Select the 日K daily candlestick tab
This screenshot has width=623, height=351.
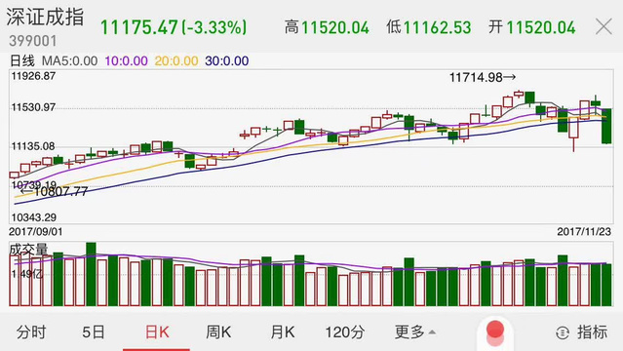click(x=157, y=331)
